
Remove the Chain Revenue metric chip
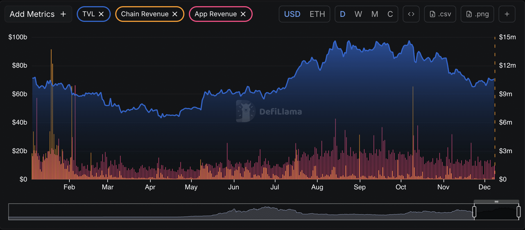tap(175, 14)
